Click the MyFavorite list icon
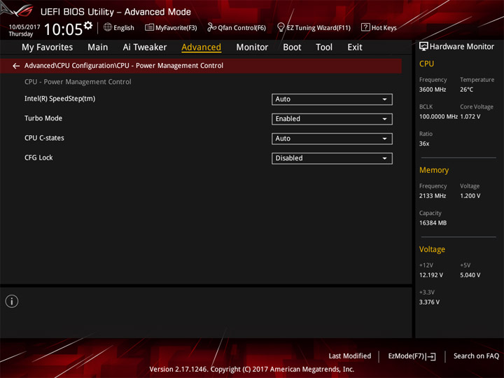This screenshot has height=378, width=504. [x=149, y=27]
